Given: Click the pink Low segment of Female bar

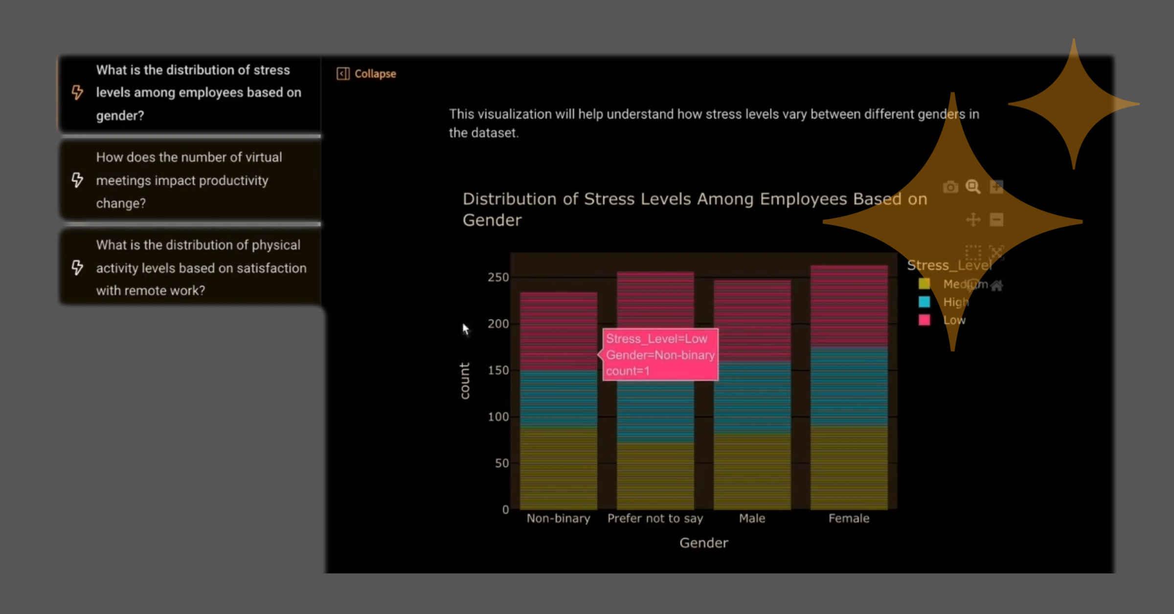Looking at the screenshot, I should point(849,306).
